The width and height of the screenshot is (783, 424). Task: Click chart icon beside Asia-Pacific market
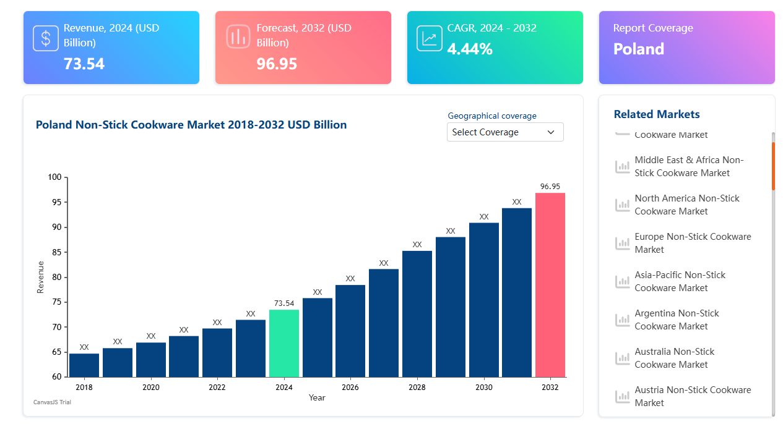click(x=622, y=282)
